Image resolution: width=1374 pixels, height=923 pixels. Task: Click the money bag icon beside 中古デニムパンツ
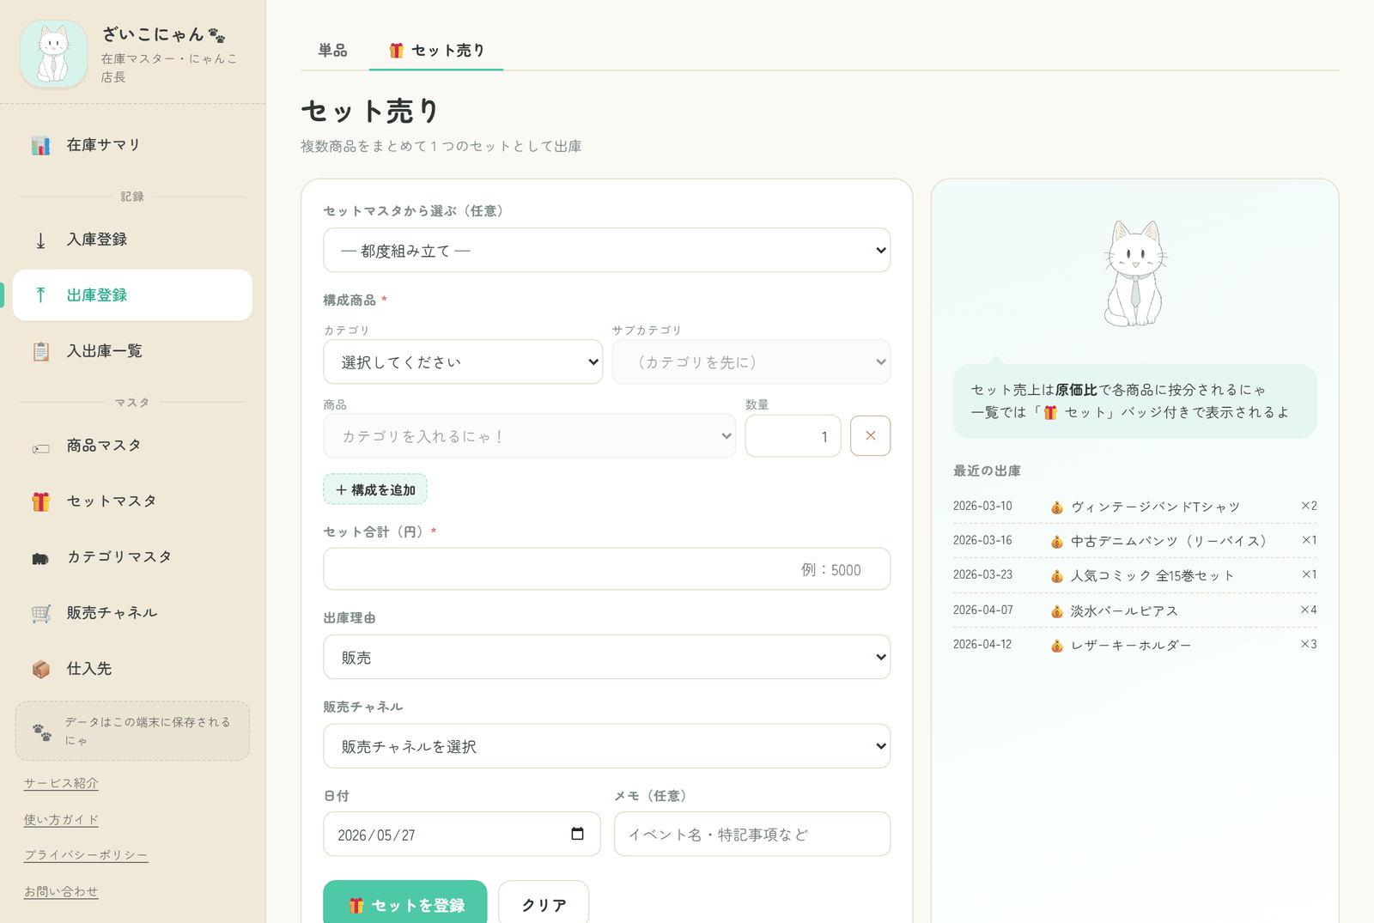[x=1057, y=542]
